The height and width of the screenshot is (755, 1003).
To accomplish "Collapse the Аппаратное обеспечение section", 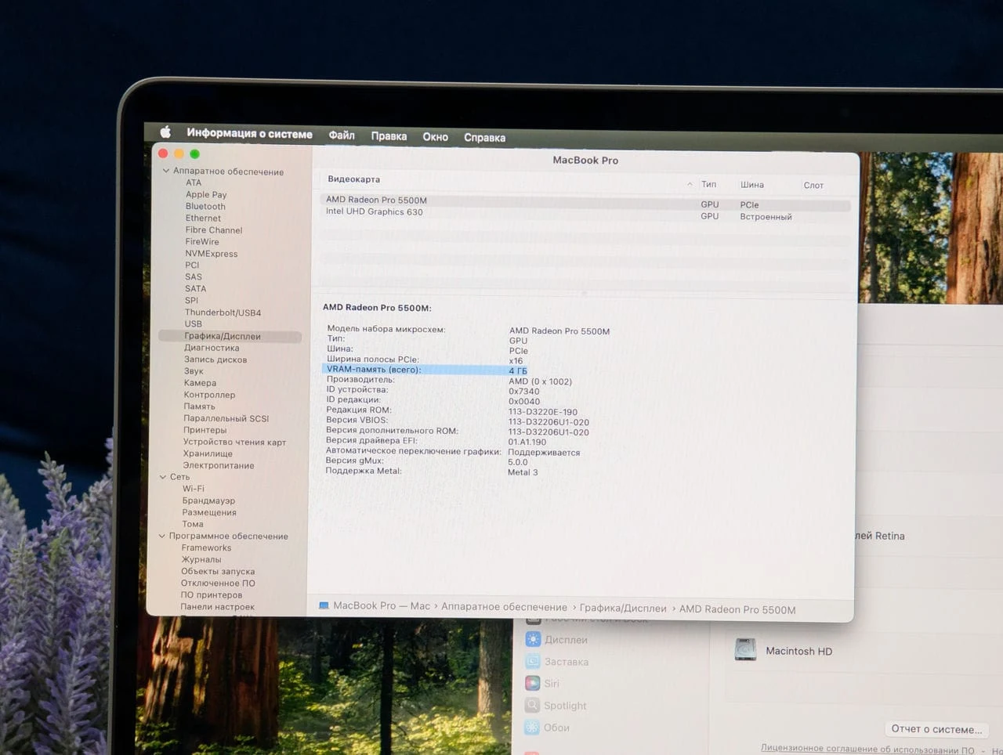I will (x=165, y=171).
